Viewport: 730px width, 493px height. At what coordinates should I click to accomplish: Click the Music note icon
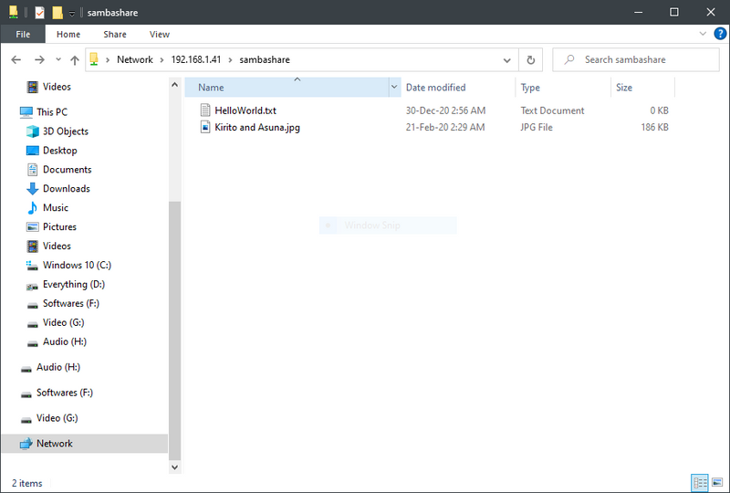pyautogui.click(x=33, y=208)
